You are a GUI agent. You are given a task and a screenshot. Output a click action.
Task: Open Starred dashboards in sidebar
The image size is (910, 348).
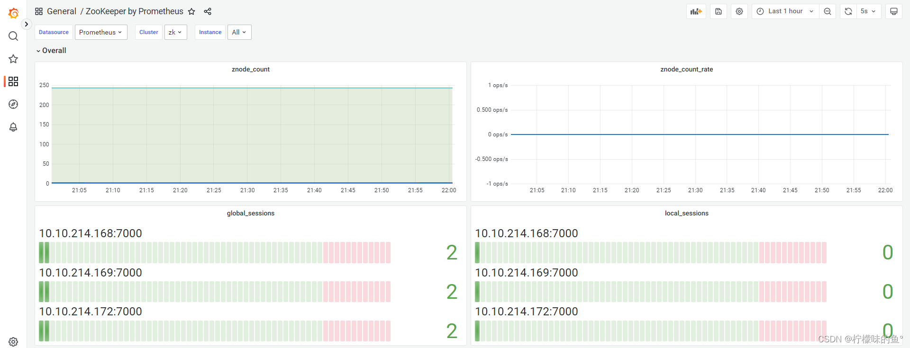[13, 59]
